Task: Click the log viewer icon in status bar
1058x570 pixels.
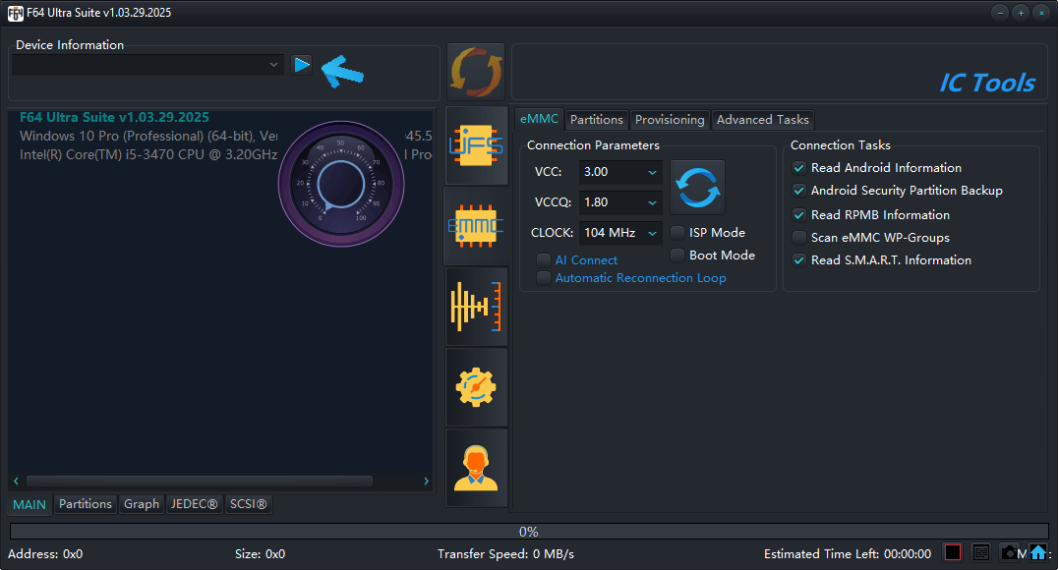Action: [x=980, y=552]
